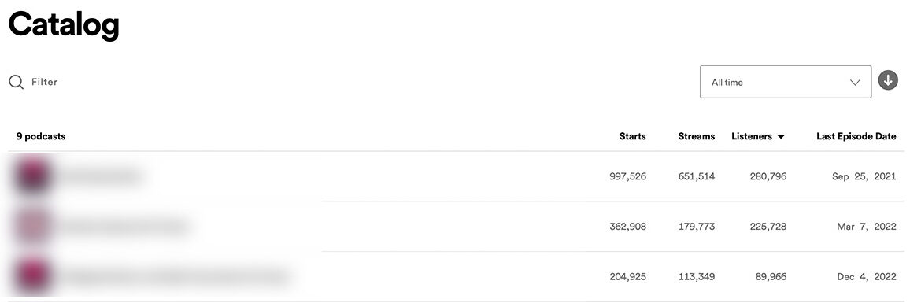Open the All time date range dropdown

pyautogui.click(x=786, y=82)
